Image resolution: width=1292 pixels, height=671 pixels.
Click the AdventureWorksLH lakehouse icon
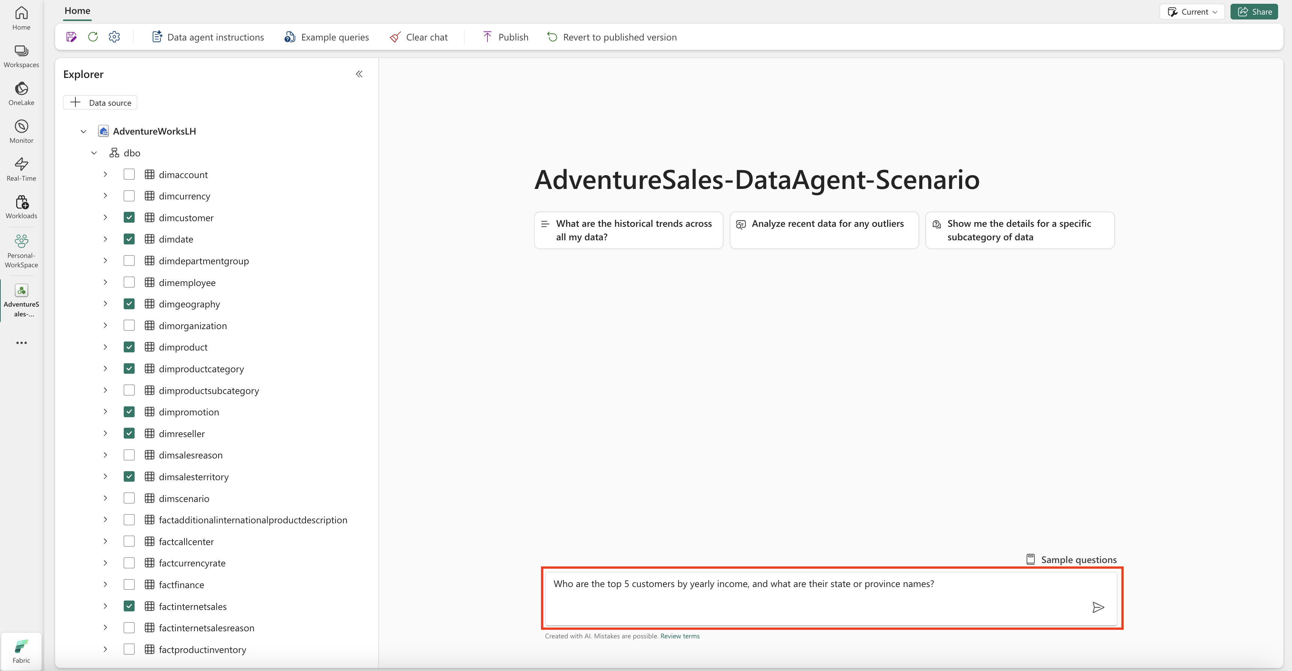point(103,132)
